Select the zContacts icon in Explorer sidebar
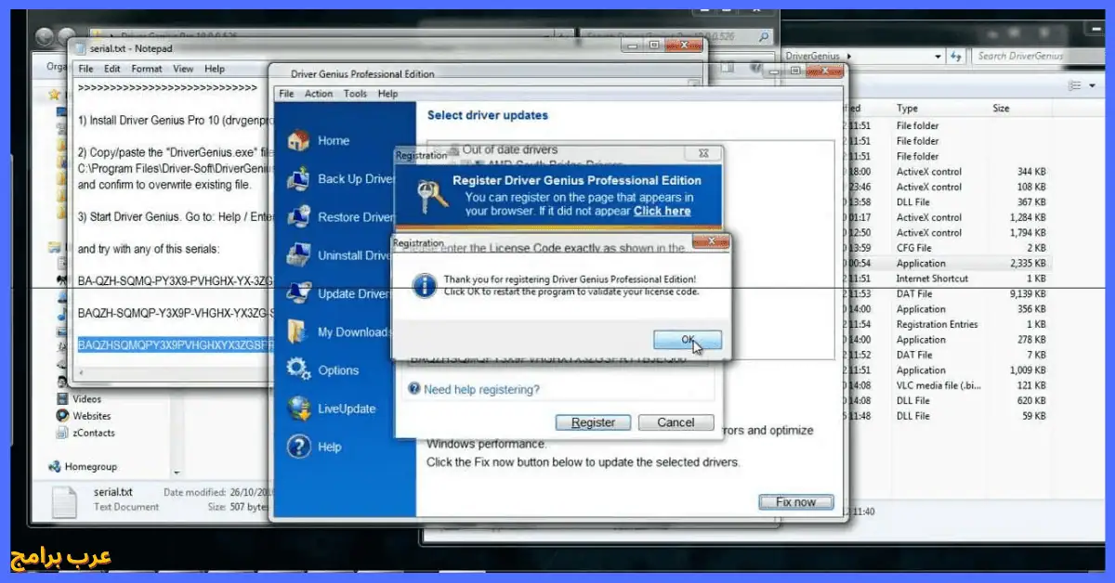 (63, 433)
